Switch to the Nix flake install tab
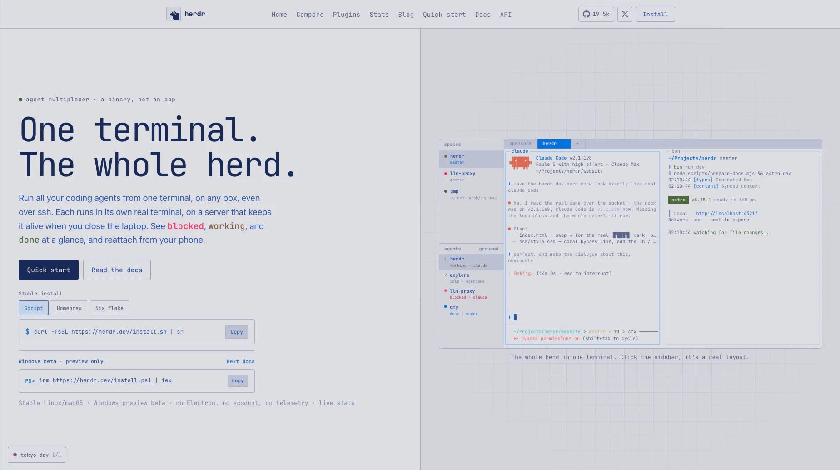This screenshot has width=840, height=470. pos(109,308)
